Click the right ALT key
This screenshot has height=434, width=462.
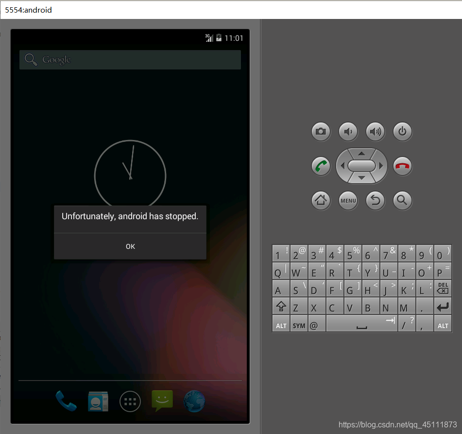(443, 324)
